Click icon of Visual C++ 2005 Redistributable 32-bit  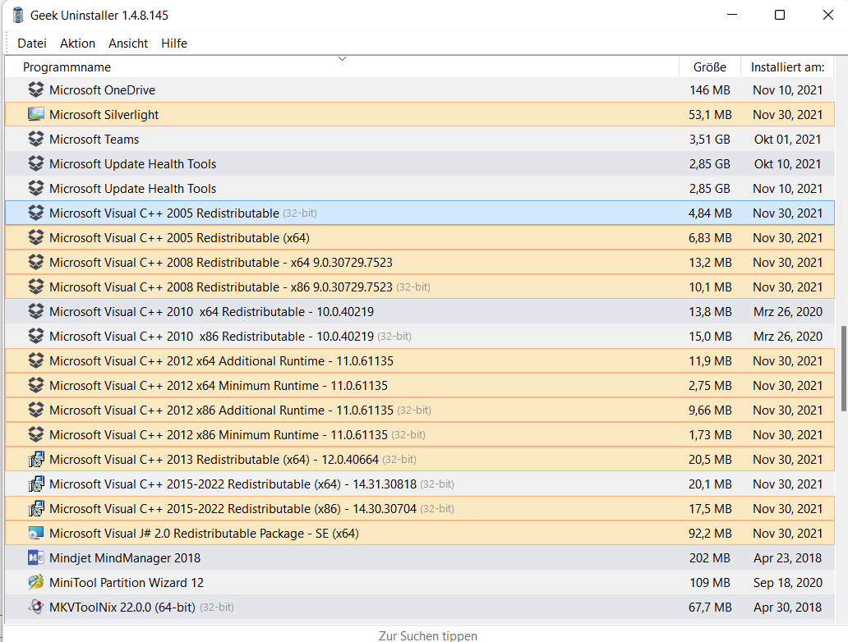click(x=35, y=213)
